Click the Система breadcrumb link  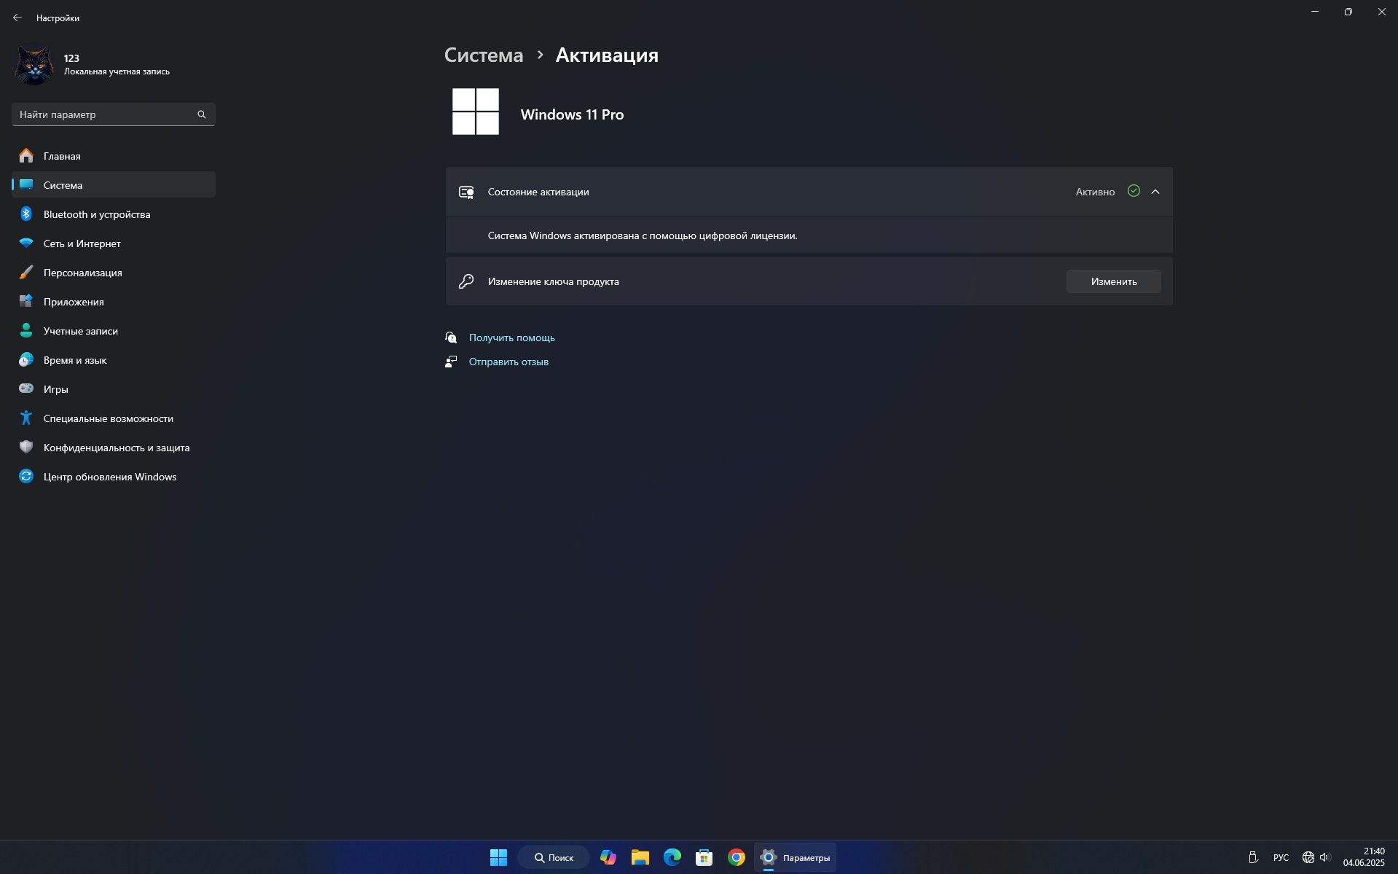[484, 55]
